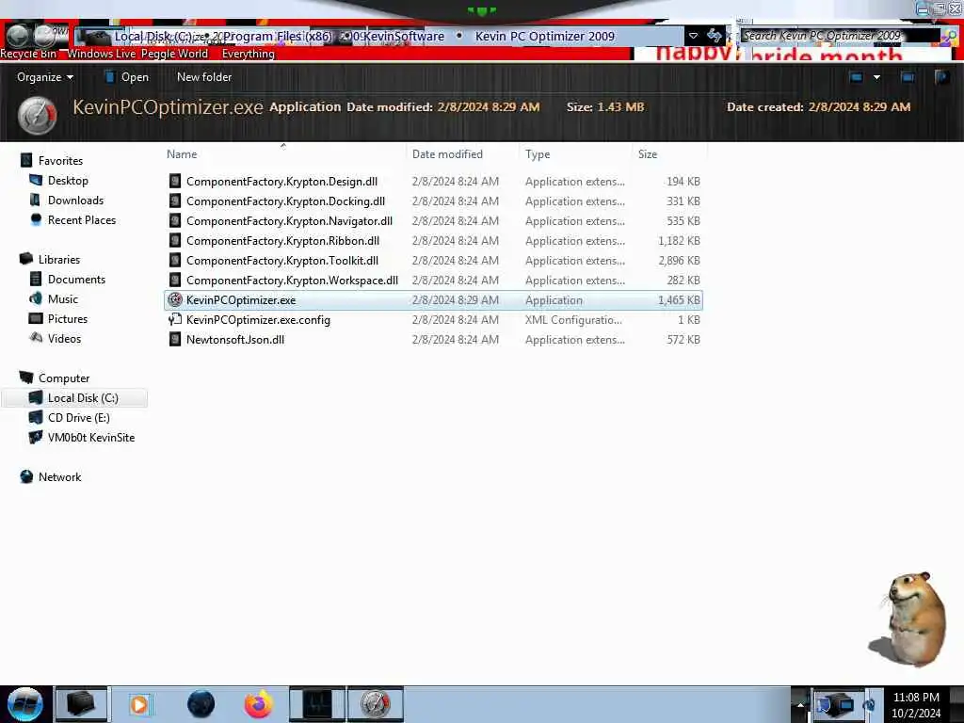Show hidden system tray icons

point(800,704)
